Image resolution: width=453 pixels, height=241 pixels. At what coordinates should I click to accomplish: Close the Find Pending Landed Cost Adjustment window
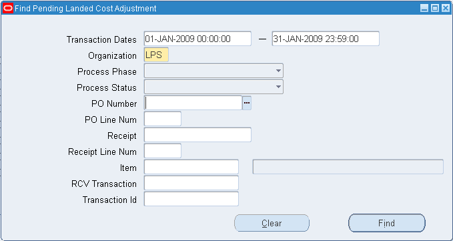(446, 9)
